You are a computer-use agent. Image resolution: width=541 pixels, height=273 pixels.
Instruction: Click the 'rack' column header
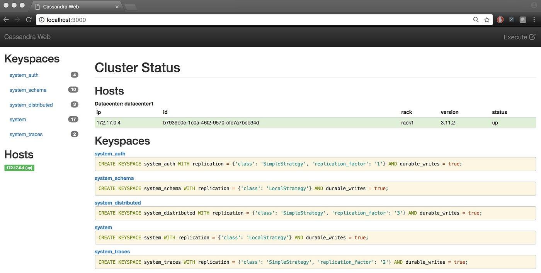click(x=407, y=112)
